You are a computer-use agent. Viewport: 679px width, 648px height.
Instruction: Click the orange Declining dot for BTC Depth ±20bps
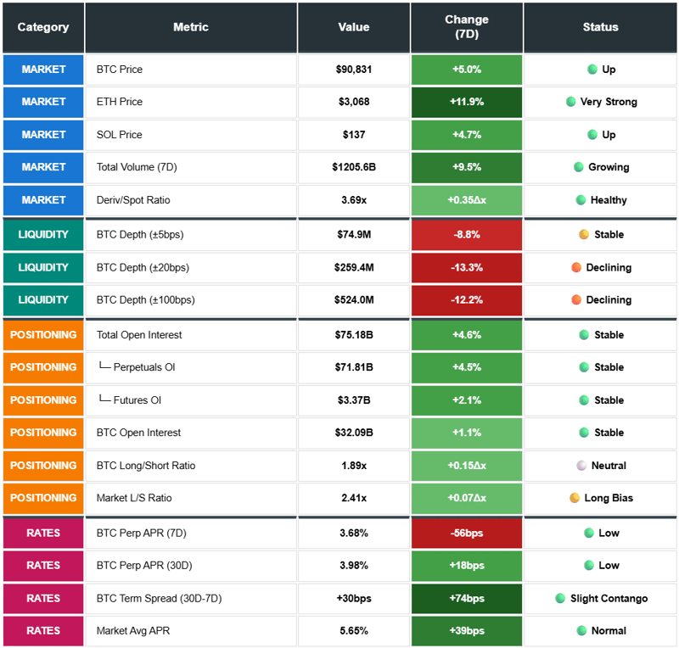pos(575,266)
